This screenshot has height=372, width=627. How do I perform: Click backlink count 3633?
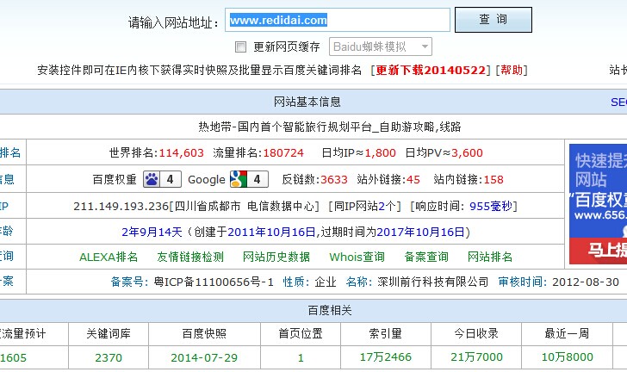click(334, 180)
